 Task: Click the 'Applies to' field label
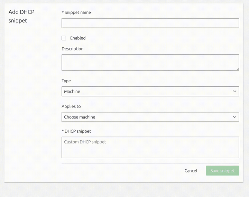[71, 106]
